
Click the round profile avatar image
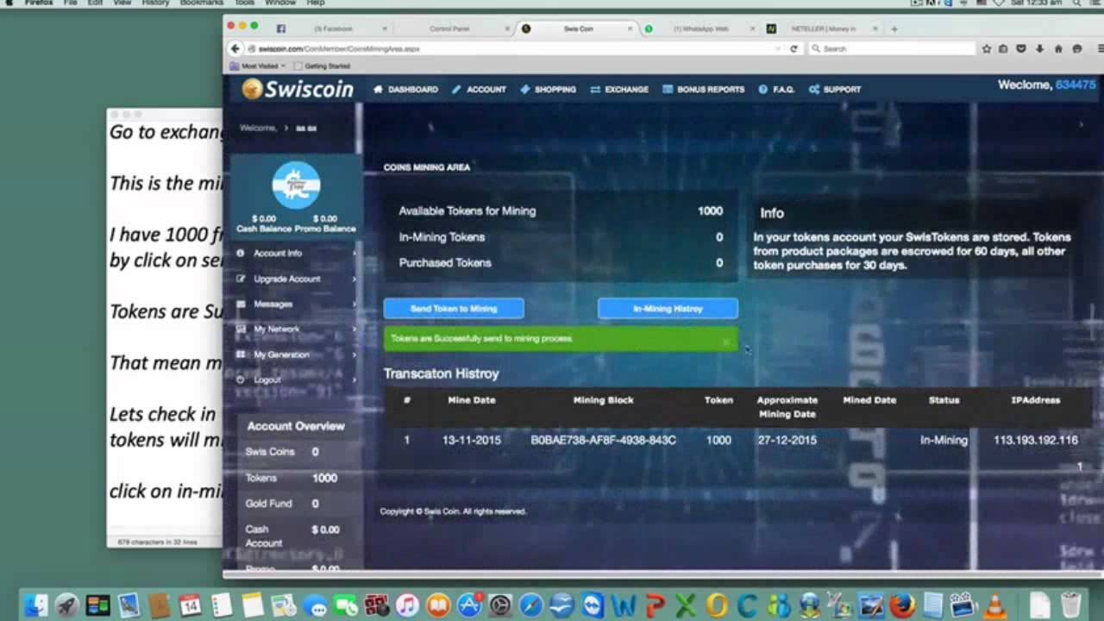[296, 185]
